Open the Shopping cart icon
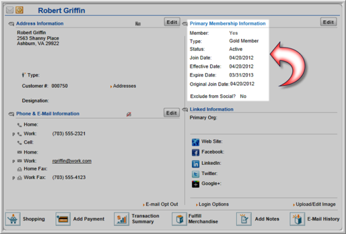This screenshot has width=346, height=234. click(13, 219)
